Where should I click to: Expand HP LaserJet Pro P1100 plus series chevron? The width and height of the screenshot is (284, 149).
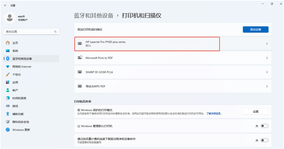point(267,44)
